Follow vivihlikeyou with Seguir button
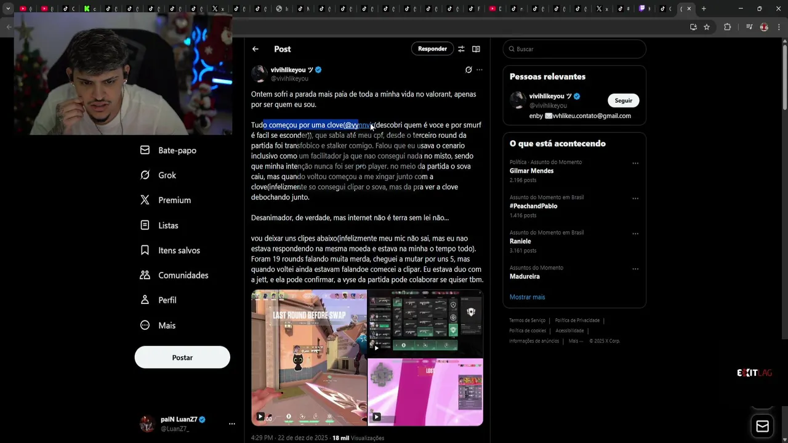This screenshot has width=788, height=443. 624,101
